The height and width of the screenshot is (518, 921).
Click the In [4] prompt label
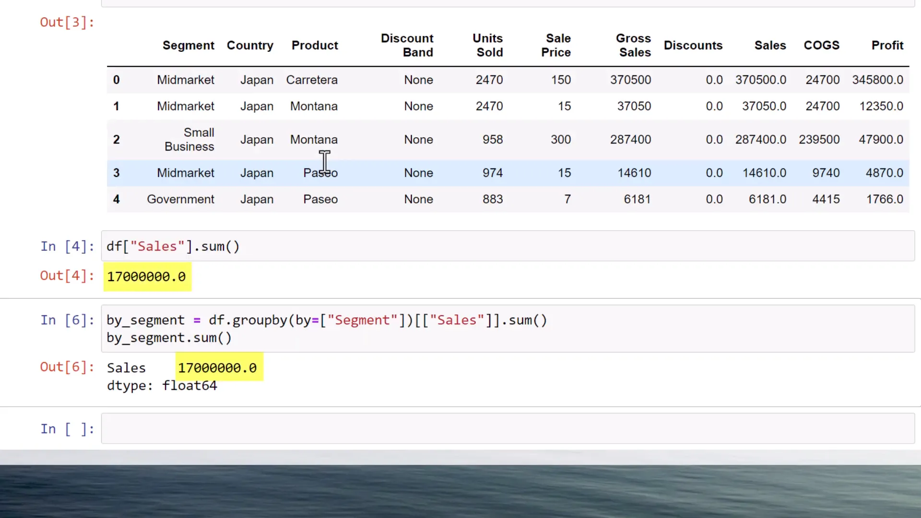[x=67, y=246]
